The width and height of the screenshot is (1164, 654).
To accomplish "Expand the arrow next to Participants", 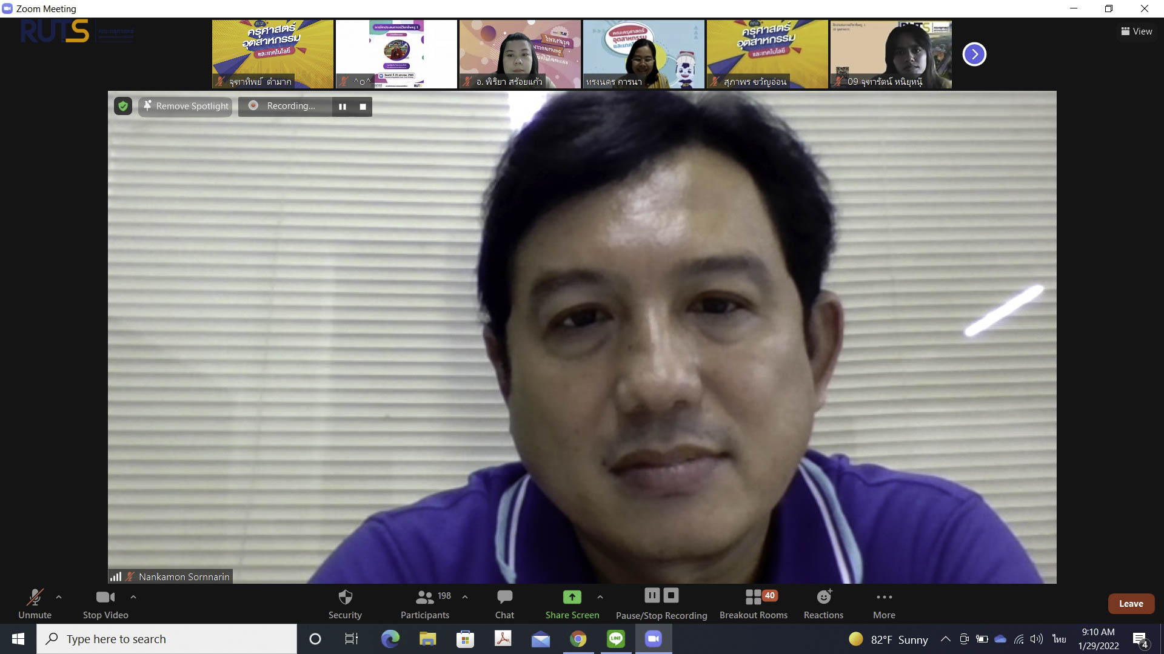I will point(465,597).
